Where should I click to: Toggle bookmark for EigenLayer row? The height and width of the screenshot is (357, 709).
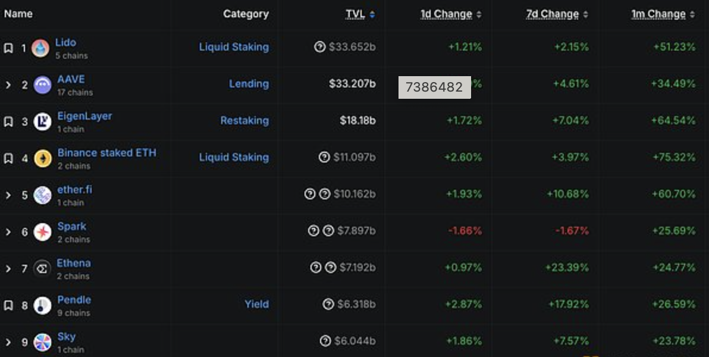(x=8, y=122)
